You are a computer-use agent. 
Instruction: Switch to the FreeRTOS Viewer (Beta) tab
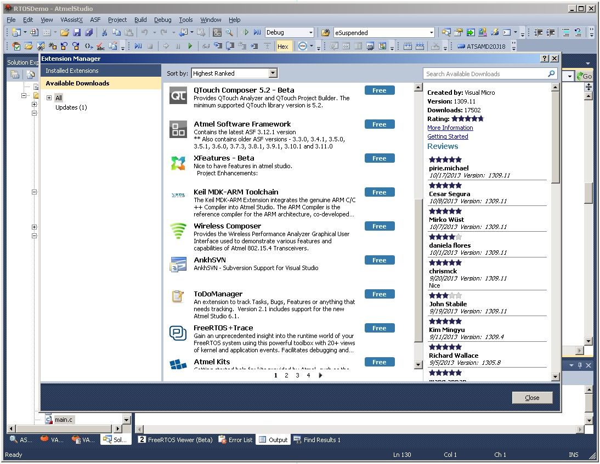pos(176,439)
